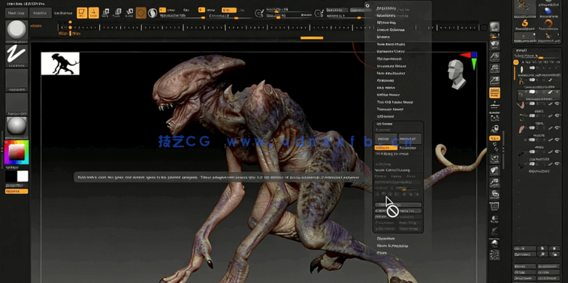Select the orange ring tool icon
The height and width of the screenshot is (283, 568).
point(548,23)
